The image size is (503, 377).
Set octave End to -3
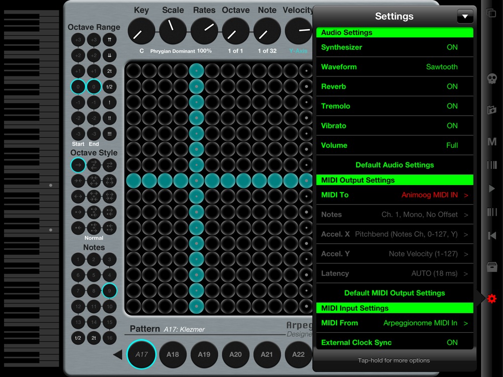[94, 134]
